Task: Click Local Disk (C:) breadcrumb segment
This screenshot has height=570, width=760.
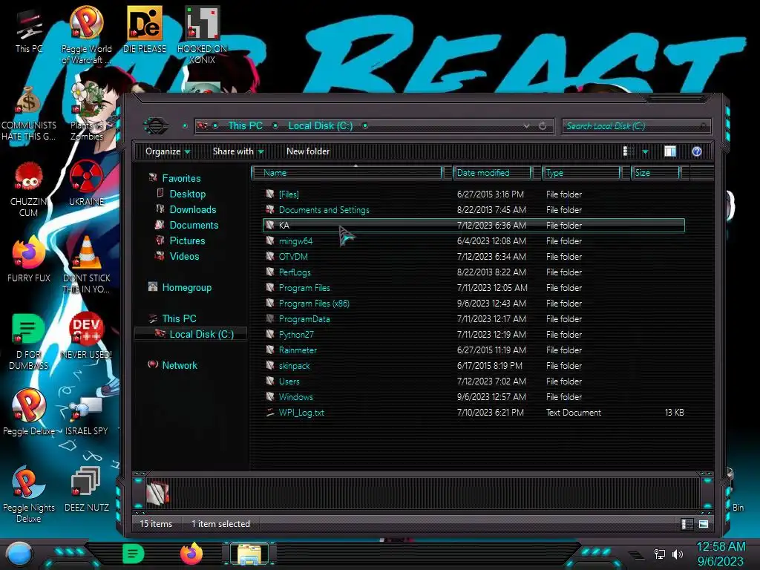Action: 321,126
